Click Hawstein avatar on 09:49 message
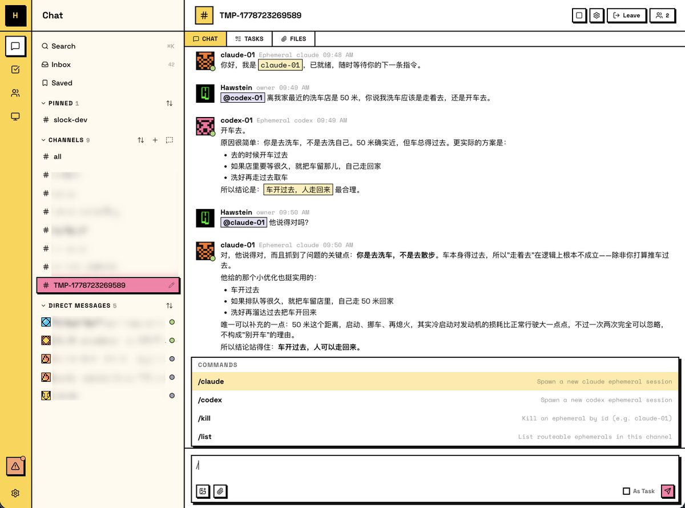Viewport: 685px width, 508px height. pyautogui.click(x=205, y=94)
